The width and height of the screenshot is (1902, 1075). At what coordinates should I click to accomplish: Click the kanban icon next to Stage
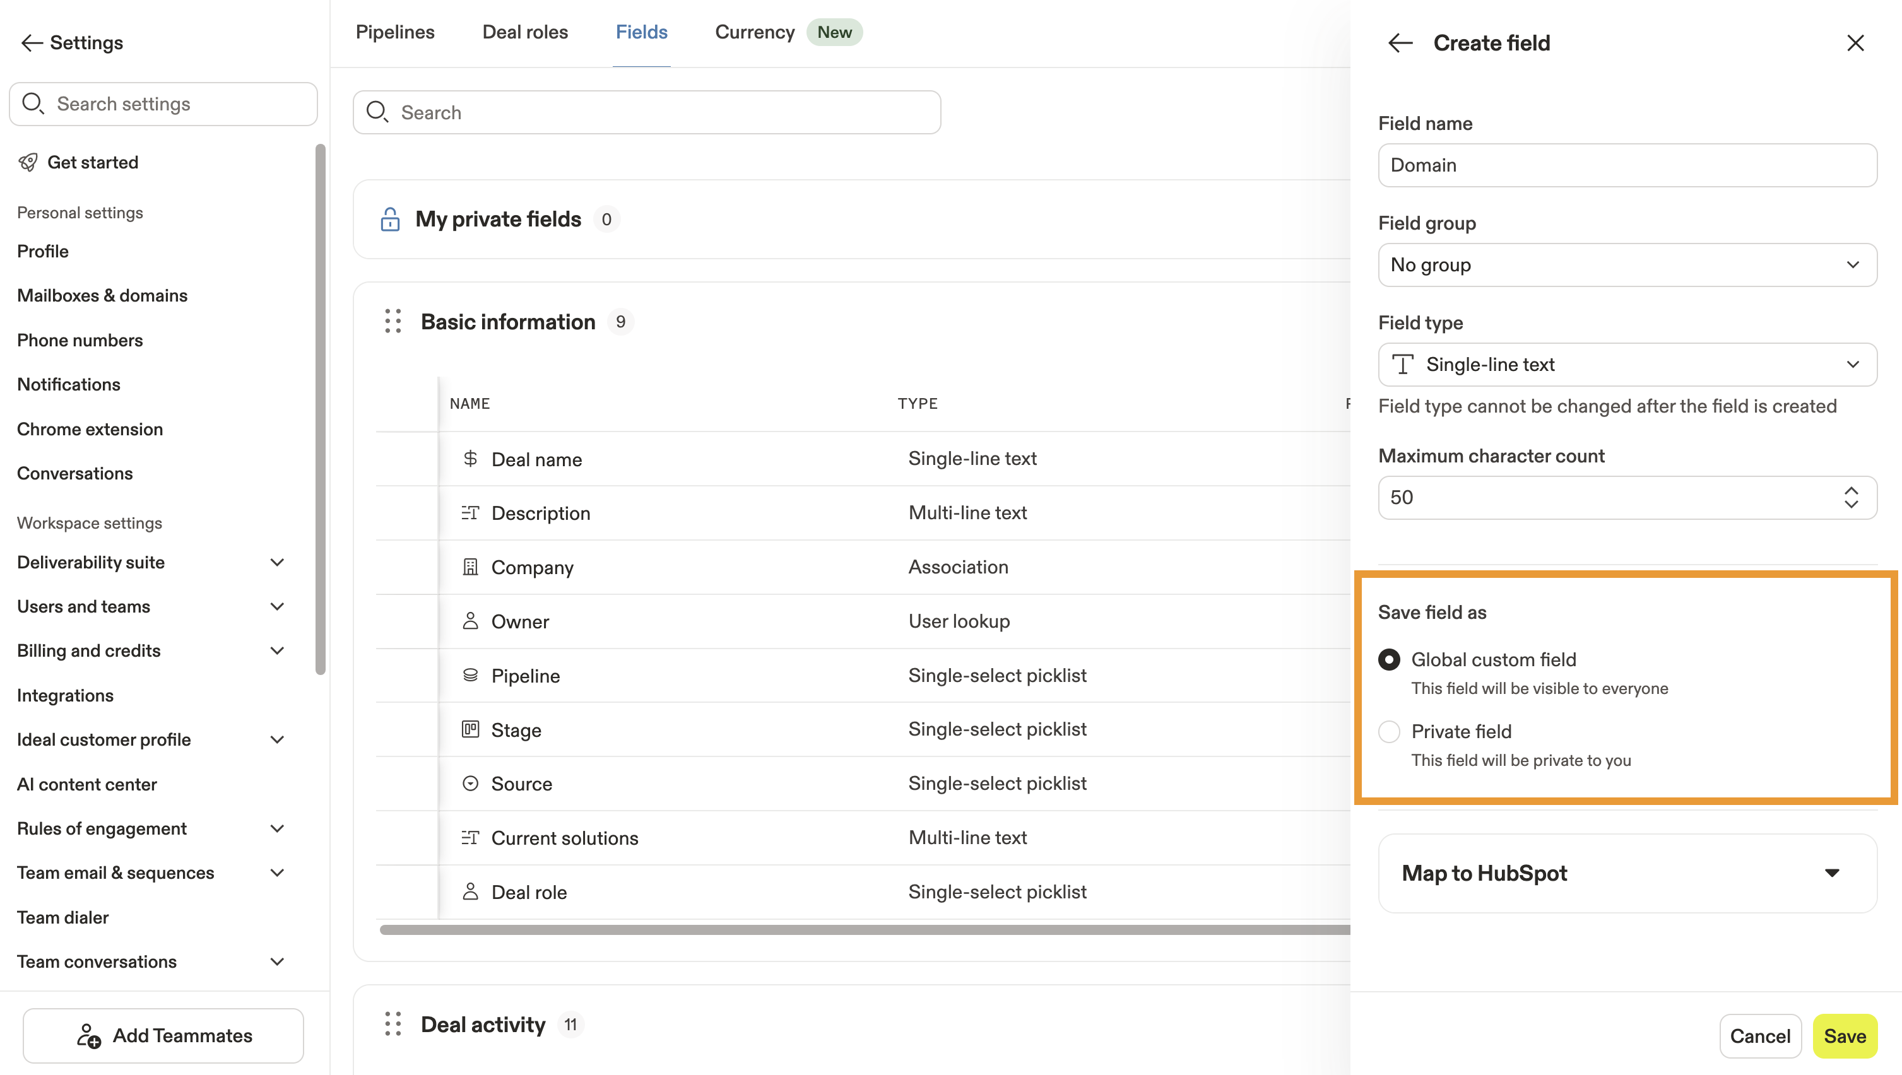pyautogui.click(x=470, y=729)
